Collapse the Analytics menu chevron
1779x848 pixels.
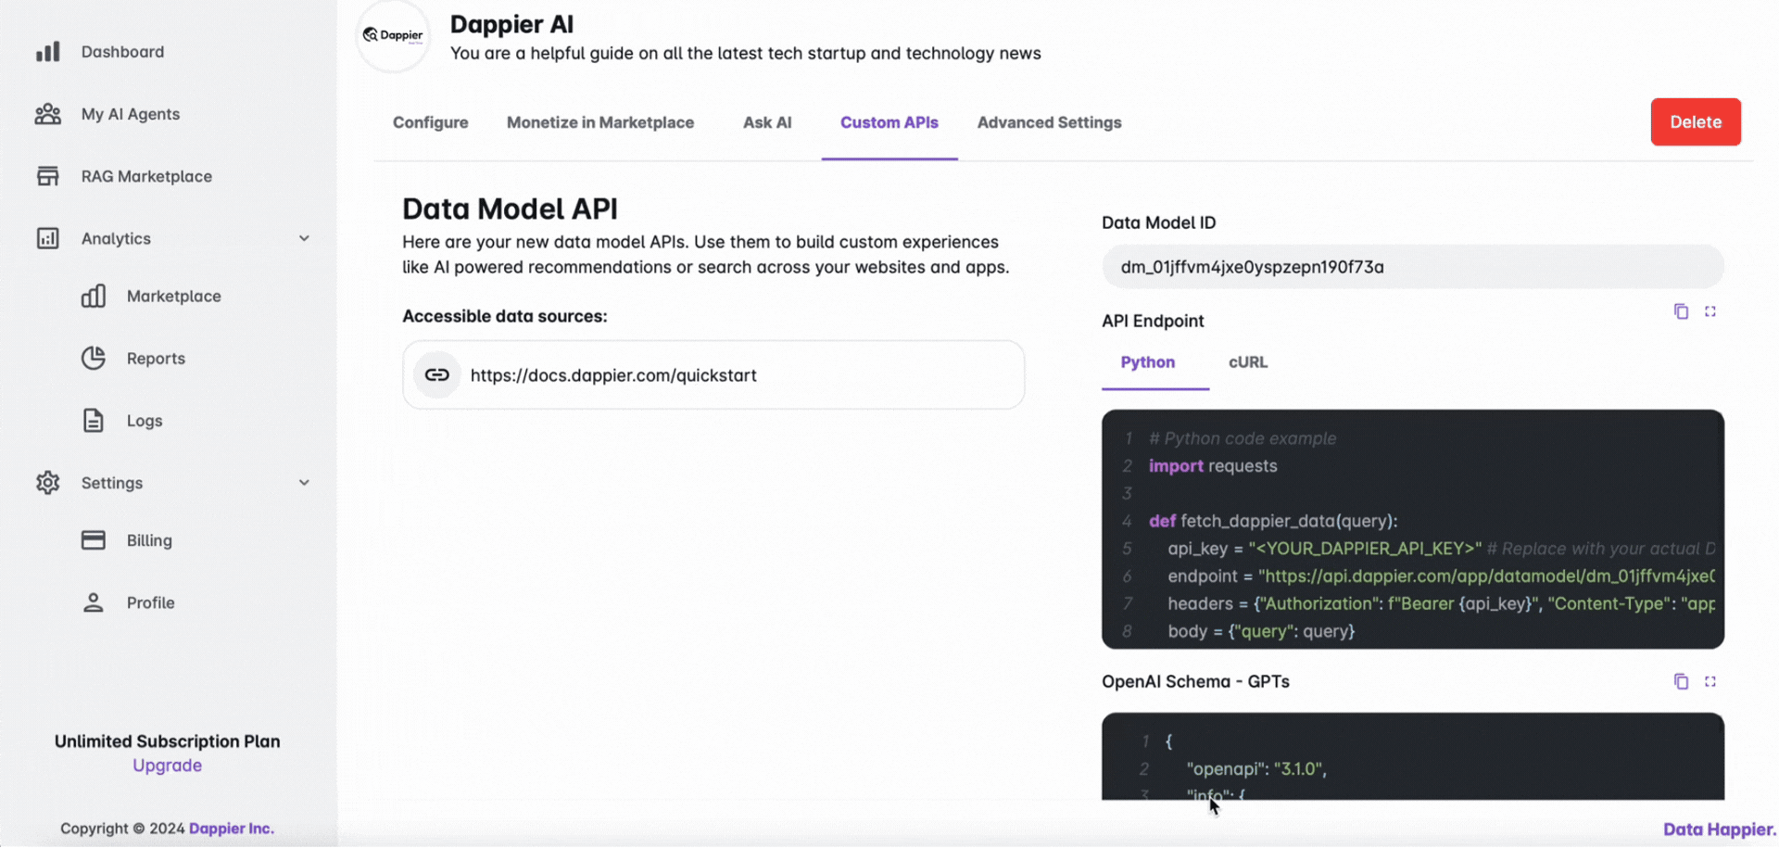(x=304, y=238)
